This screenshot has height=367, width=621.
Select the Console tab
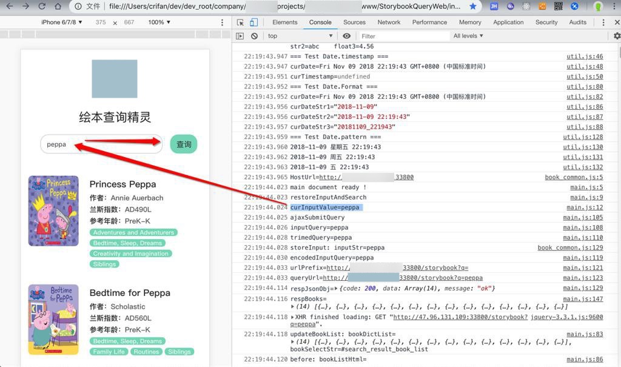(x=320, y=22)
